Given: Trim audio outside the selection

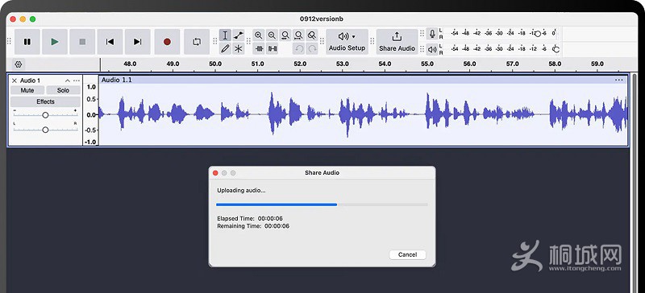Looking at the screenshot, I should pyautogui.click(x=259, y=48).
